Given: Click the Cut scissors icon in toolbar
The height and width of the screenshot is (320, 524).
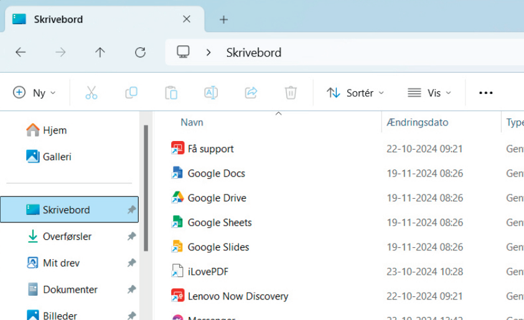Looking at the screenshot, I should coord(91,93).
